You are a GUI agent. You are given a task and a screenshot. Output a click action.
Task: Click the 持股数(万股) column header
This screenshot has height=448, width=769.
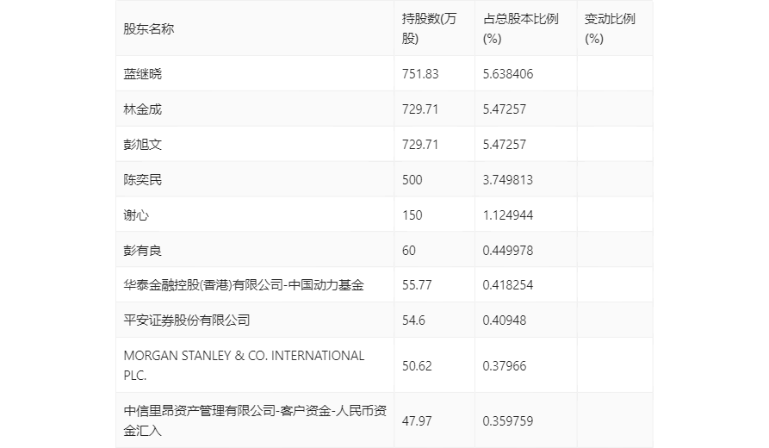pyautogui.click(x=429, y=28)
